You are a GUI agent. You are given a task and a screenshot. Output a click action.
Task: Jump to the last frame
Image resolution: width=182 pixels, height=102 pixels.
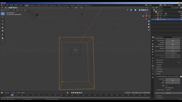coord(81,93)
